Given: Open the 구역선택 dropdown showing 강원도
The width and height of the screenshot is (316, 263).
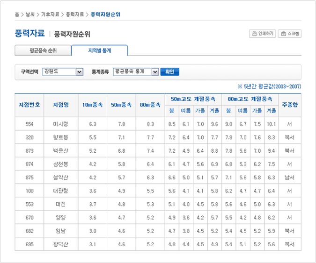Looking at the screenshot, I should (x=62, y=72).
